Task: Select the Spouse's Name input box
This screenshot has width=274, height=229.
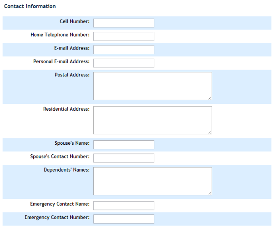Action: [x=124, y=145]
